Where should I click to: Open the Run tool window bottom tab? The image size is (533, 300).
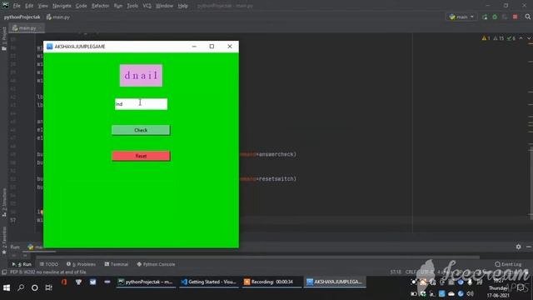pyautogui.click(x=22, y=264)
